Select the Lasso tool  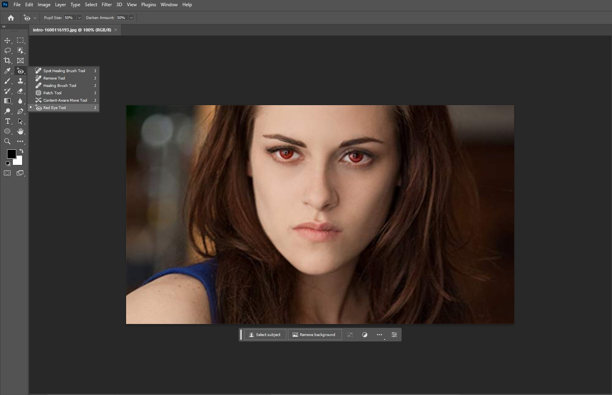(7, 50)
